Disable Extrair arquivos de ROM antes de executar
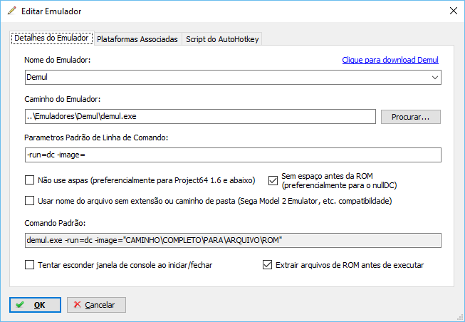This screenshot has height=322, width=465. coord(268,265)
